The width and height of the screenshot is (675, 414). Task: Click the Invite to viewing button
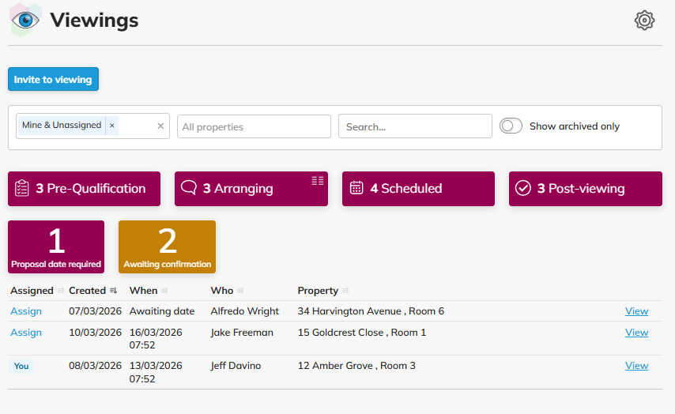click(x=53, y=79)
